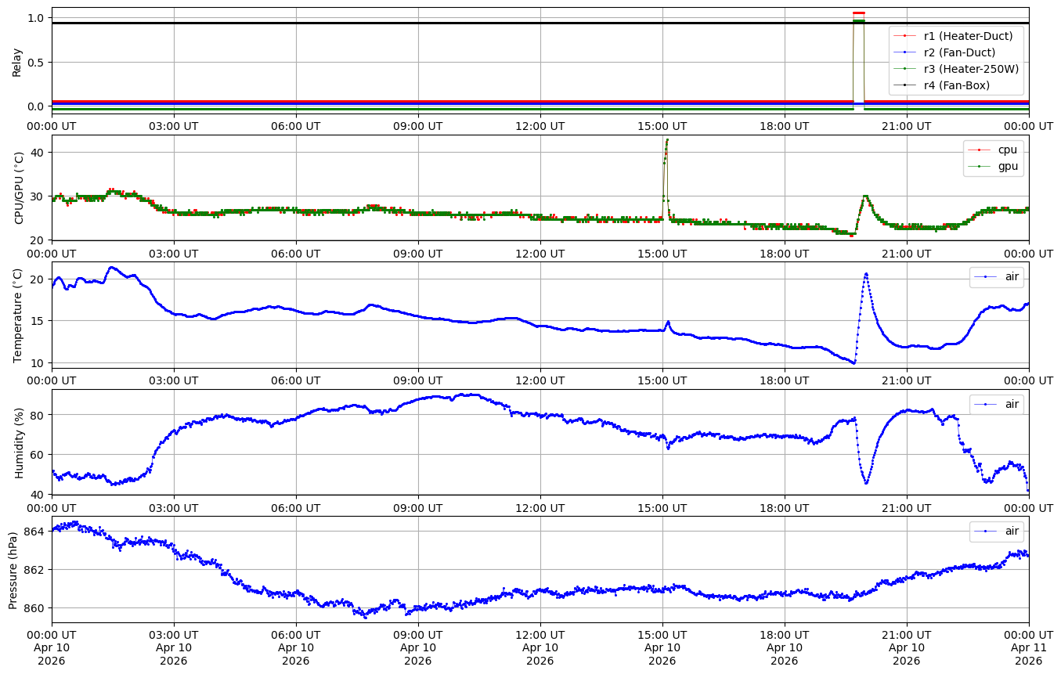This screenshot has width=1061, height=674.
Task: Click the green gpu legend marker
Action: 979,166
